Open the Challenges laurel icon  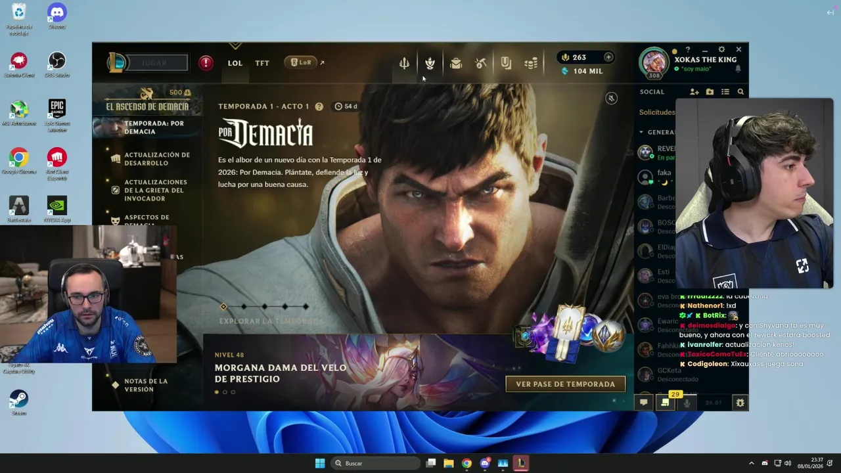[430, 63]
